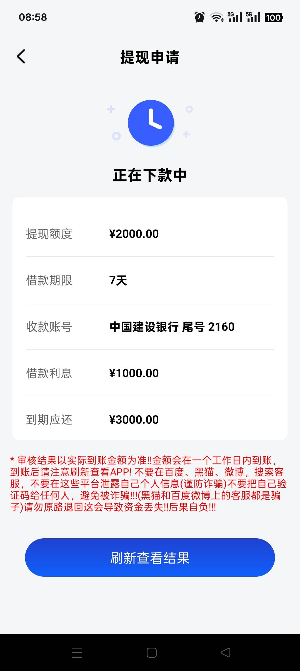Viewport: 300px width, 671px height.
Task: Select the 借款期限 7天 value
Action: point(118,280)
